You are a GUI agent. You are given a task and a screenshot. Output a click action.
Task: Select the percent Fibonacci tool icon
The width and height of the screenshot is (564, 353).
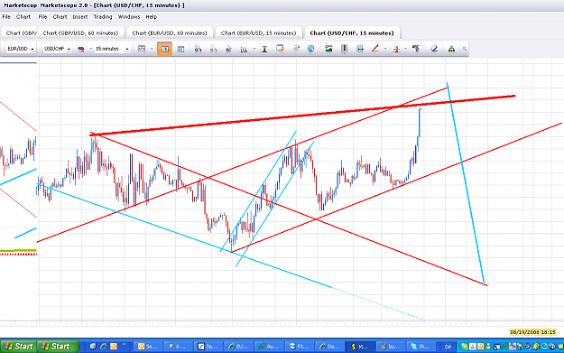pyautogui.click(x=416, y=48)
